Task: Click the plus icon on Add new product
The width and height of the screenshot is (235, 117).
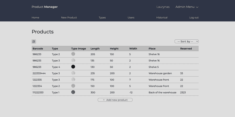Action: 104,100
